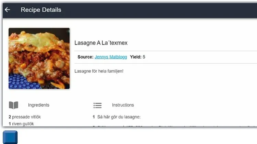The height and width of the screenshot is (144, 257).
Task: Click the bold Source label
Action: click(85, 57)
